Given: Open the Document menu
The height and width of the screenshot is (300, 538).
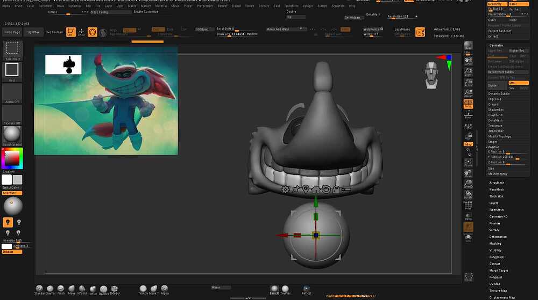Looking at the screenshot, I should tap(45, 6).
